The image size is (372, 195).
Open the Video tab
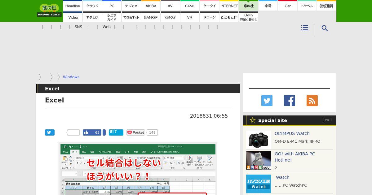click(x=73, y=17)
